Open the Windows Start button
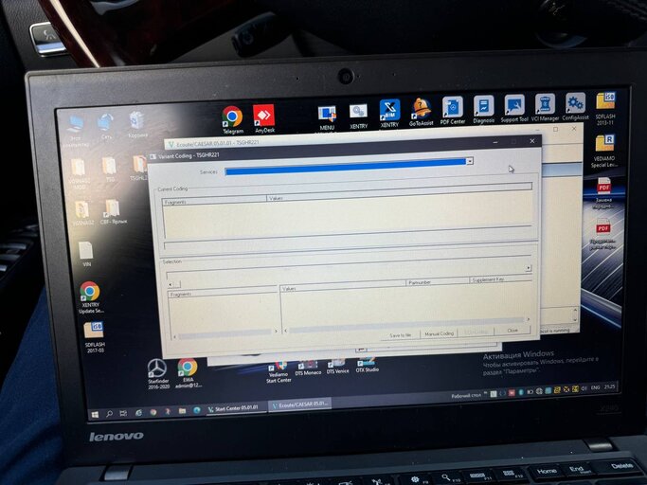 point(95,414)
